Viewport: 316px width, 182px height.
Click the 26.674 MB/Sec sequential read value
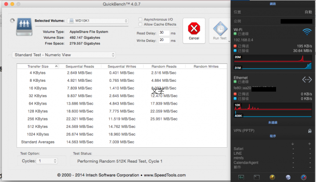click(x=79, y=135)
